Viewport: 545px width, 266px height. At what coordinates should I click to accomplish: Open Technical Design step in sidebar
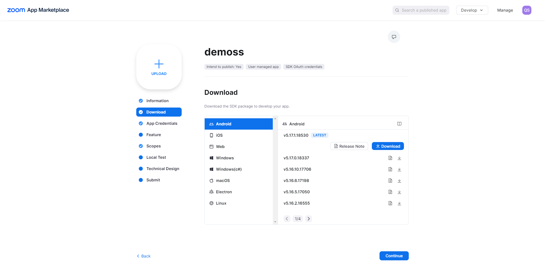163,169
